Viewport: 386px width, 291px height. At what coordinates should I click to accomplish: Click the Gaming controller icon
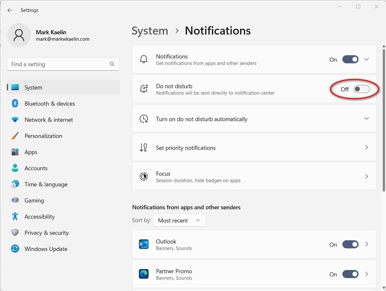(15, 200)
